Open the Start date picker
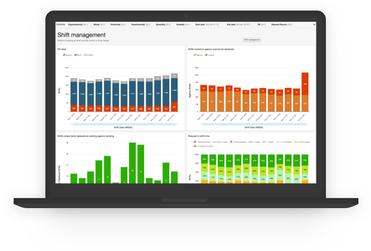This screenshot has width=371, height=251. coord(208,25)
